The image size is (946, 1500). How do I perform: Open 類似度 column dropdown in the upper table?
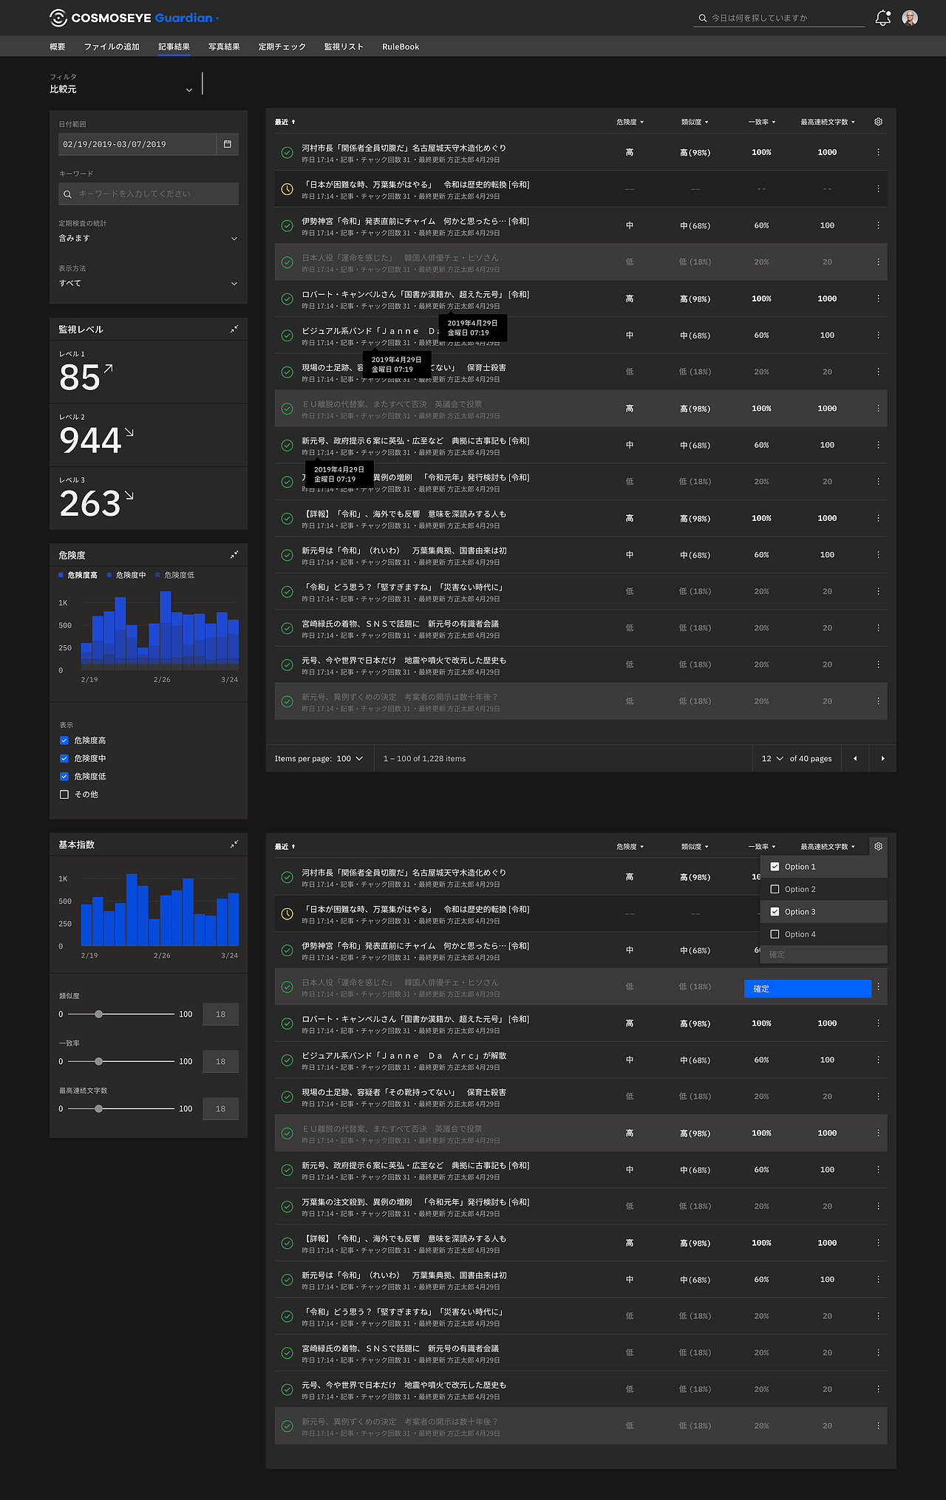[695, 122]
